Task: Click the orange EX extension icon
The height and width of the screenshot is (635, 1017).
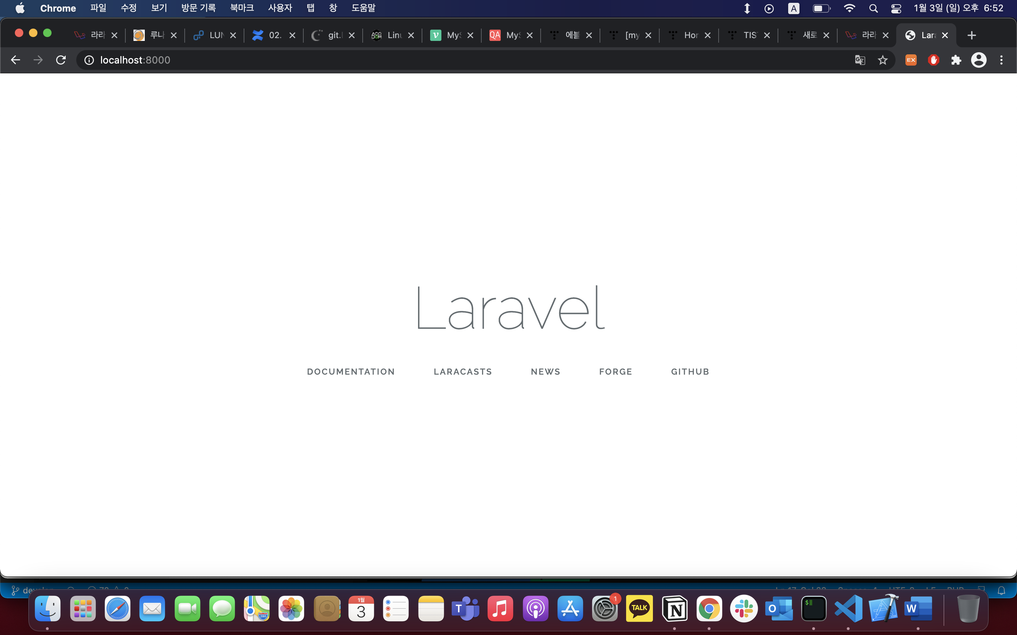Action: (911, 60)
